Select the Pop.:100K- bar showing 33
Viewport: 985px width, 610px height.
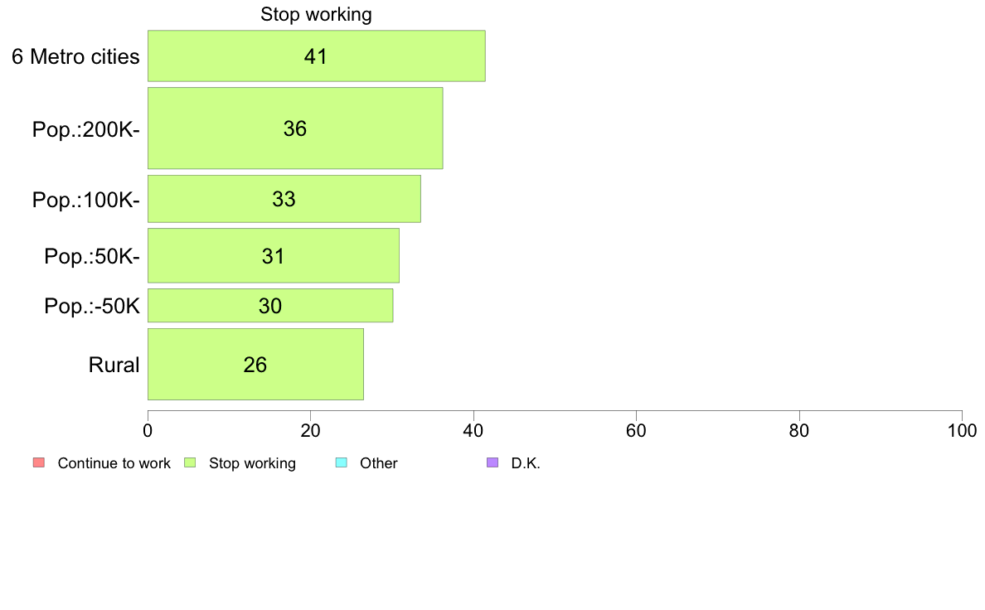point(284,199)
